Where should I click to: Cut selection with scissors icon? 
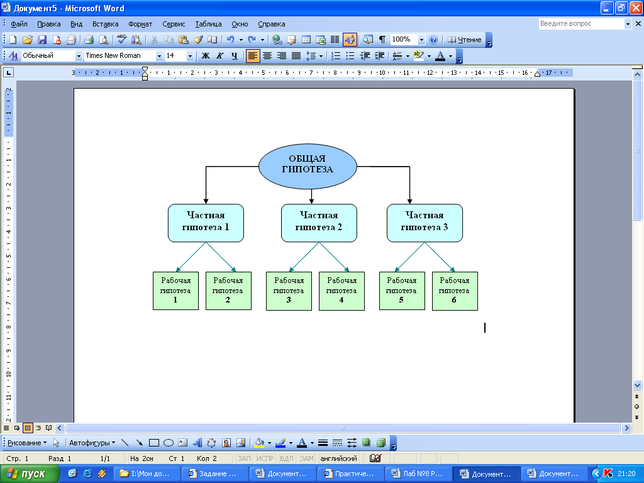(x=154, y=40)
